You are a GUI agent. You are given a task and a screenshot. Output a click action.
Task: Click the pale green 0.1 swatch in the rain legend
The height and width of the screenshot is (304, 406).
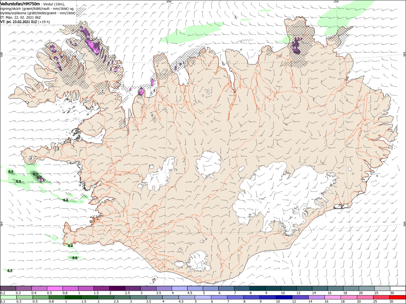[8, 297]
